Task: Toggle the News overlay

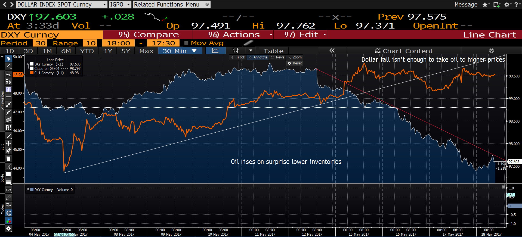Action: 278,57
